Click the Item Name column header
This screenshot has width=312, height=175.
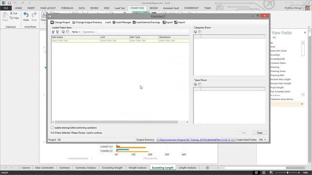[x=76, y=37]
